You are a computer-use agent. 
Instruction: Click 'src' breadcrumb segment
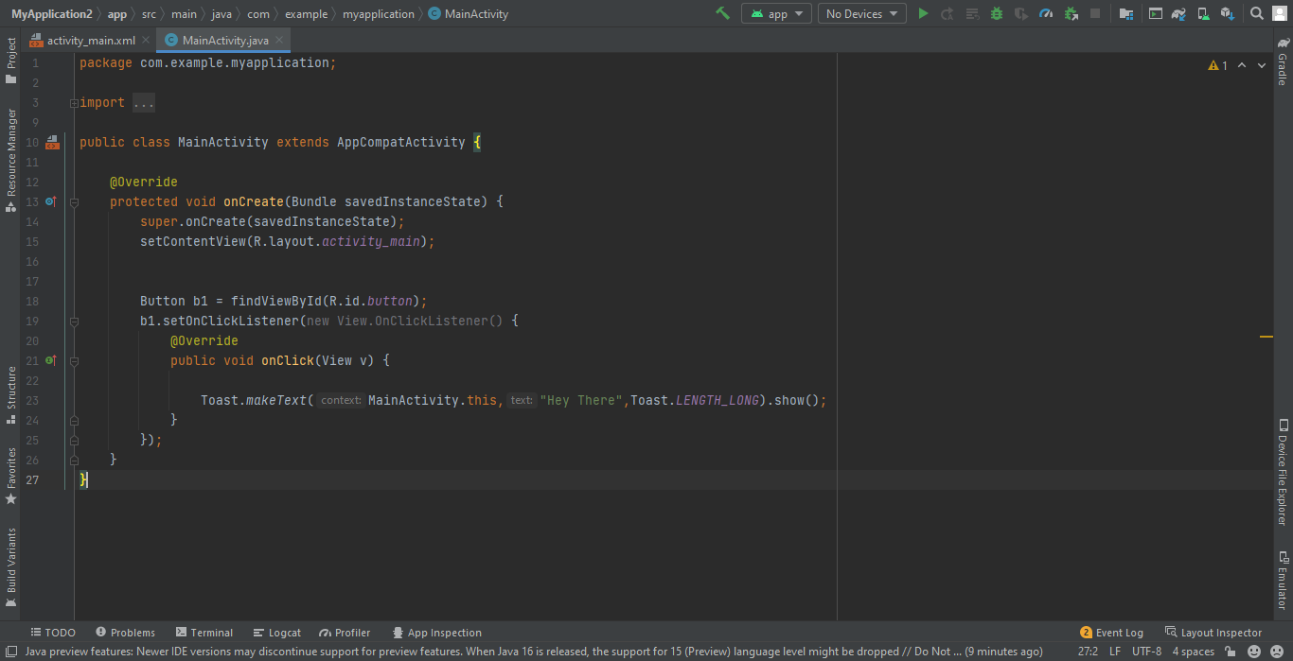click(149, 14)
